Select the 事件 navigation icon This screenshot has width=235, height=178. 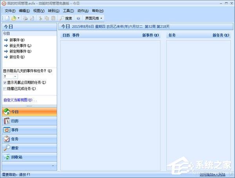coord(7,130)
